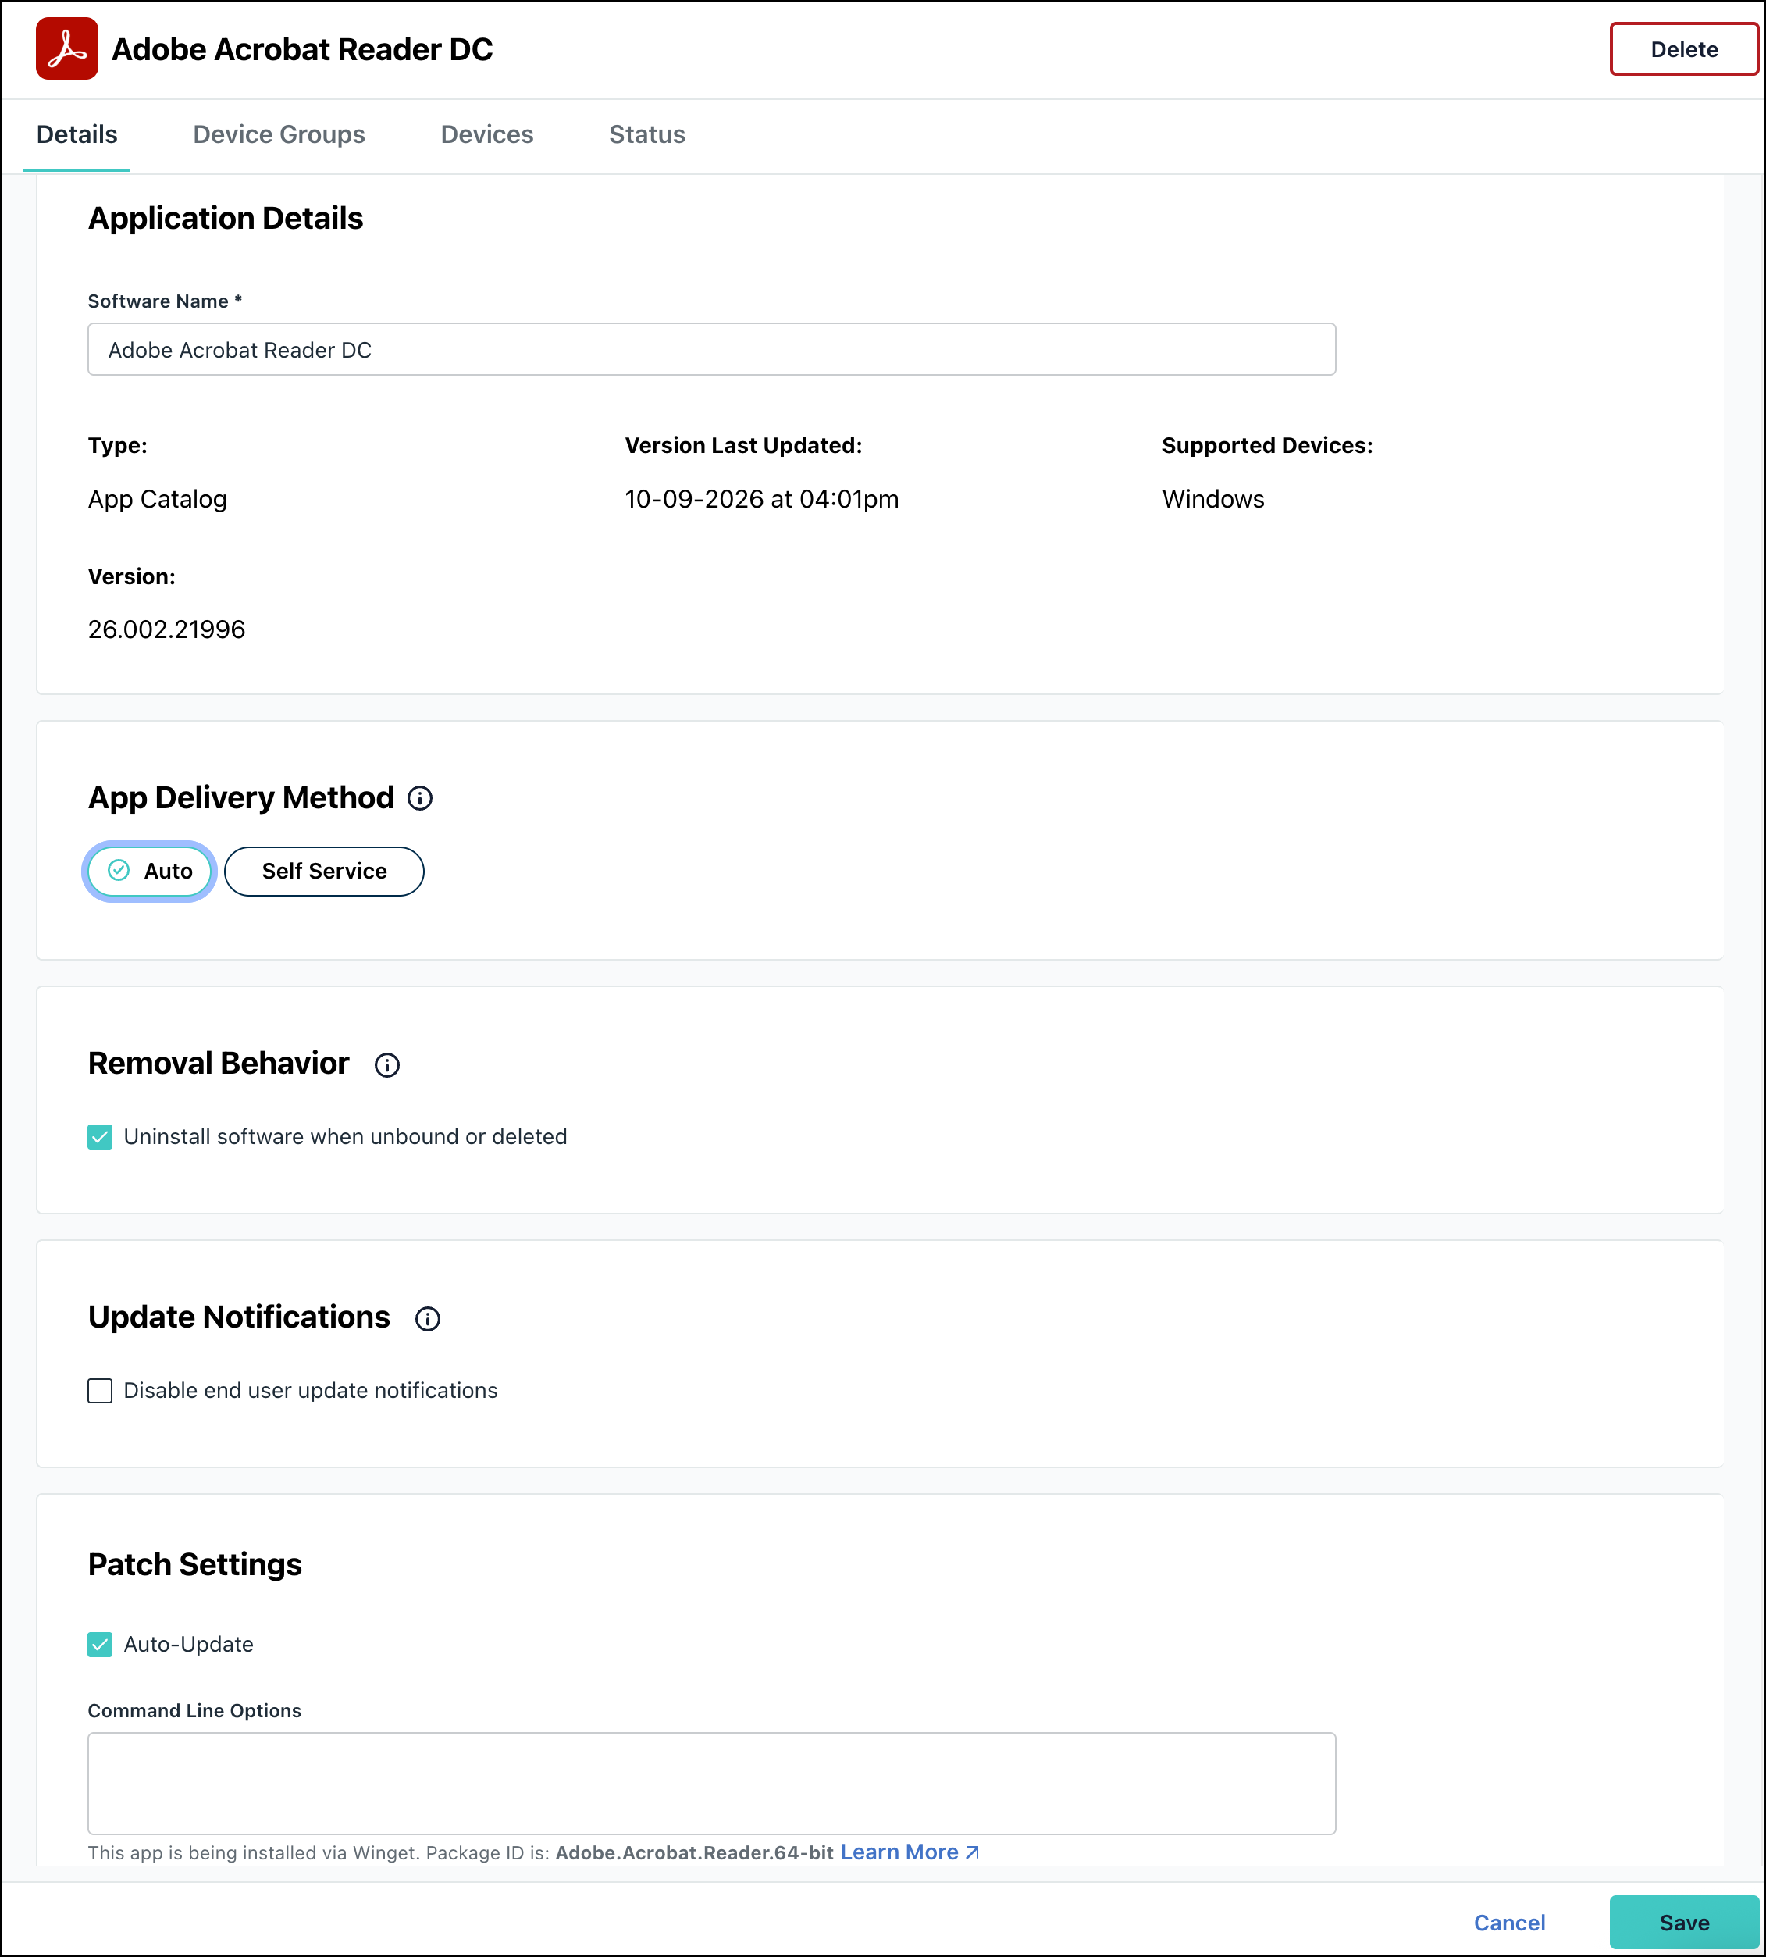This screenshot has width=1766, height=1957.
Task: Click the Application Details heading
Action: point(225,219)
